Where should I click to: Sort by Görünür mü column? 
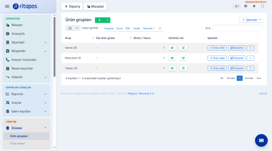click(186, 38)
